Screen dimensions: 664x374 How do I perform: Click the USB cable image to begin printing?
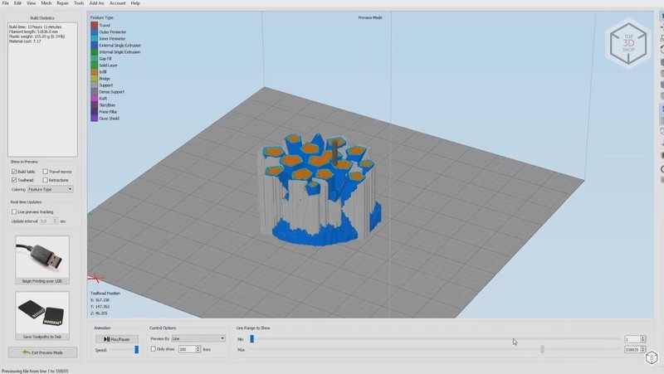(x=41, y=259)
